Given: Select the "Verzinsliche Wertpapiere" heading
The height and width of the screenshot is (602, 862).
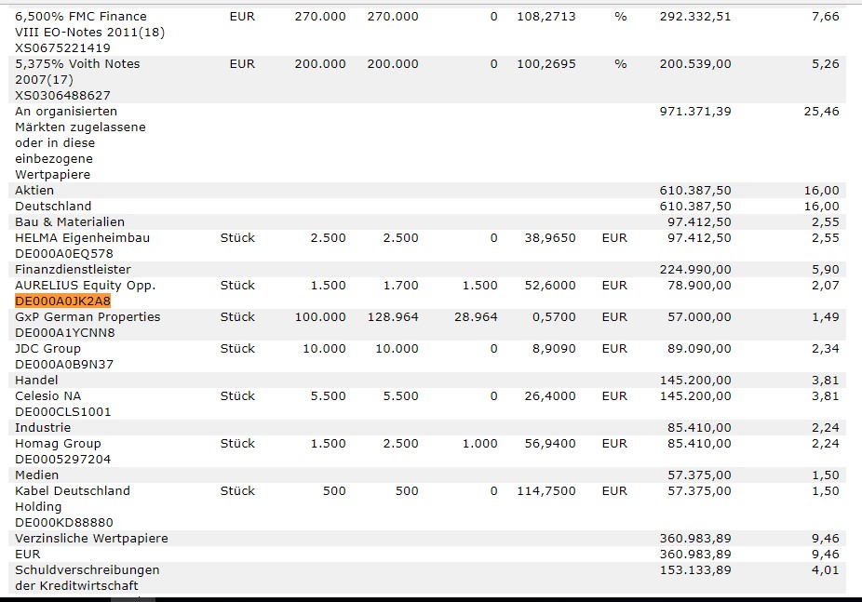Looking at the screenshot, I should pos(91,539).
